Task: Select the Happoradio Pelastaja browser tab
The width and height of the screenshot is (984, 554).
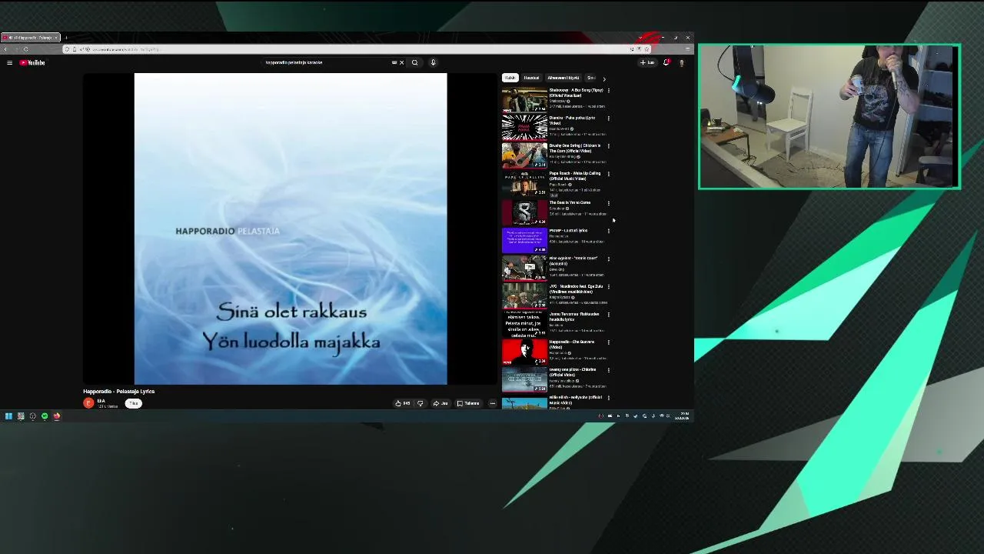Action: pos(29,38)
